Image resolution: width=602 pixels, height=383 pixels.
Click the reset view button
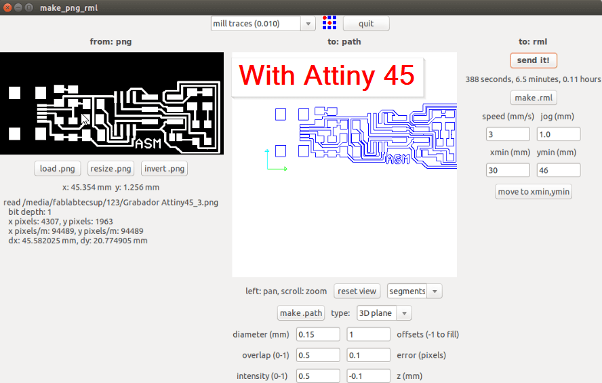click(357, 291)
